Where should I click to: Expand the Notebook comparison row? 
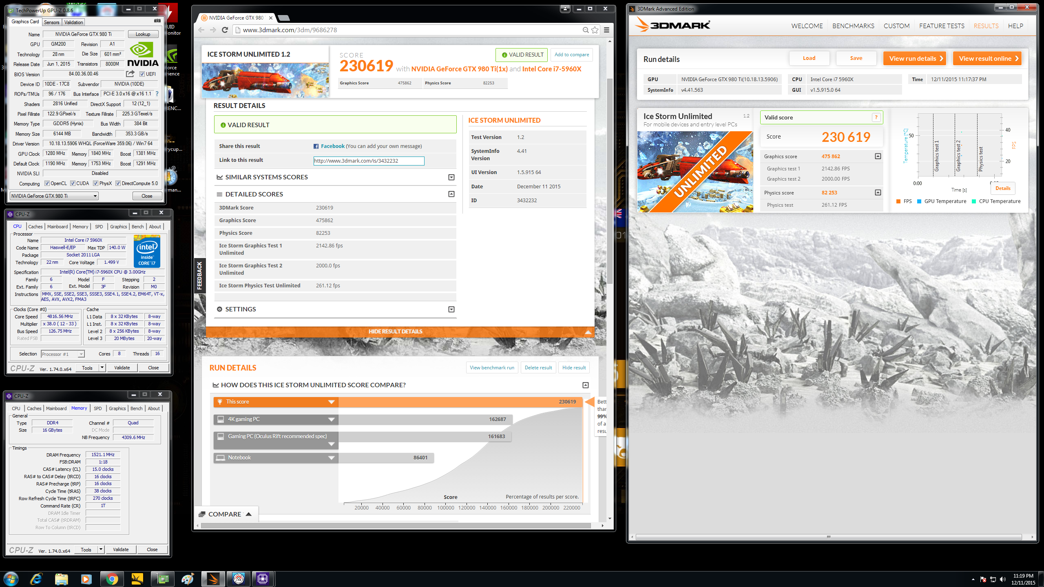(332, 458)
